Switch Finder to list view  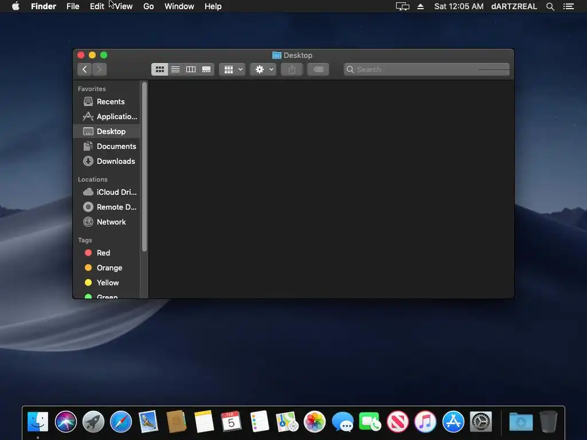pyautogui.click(x=175, y=69)
